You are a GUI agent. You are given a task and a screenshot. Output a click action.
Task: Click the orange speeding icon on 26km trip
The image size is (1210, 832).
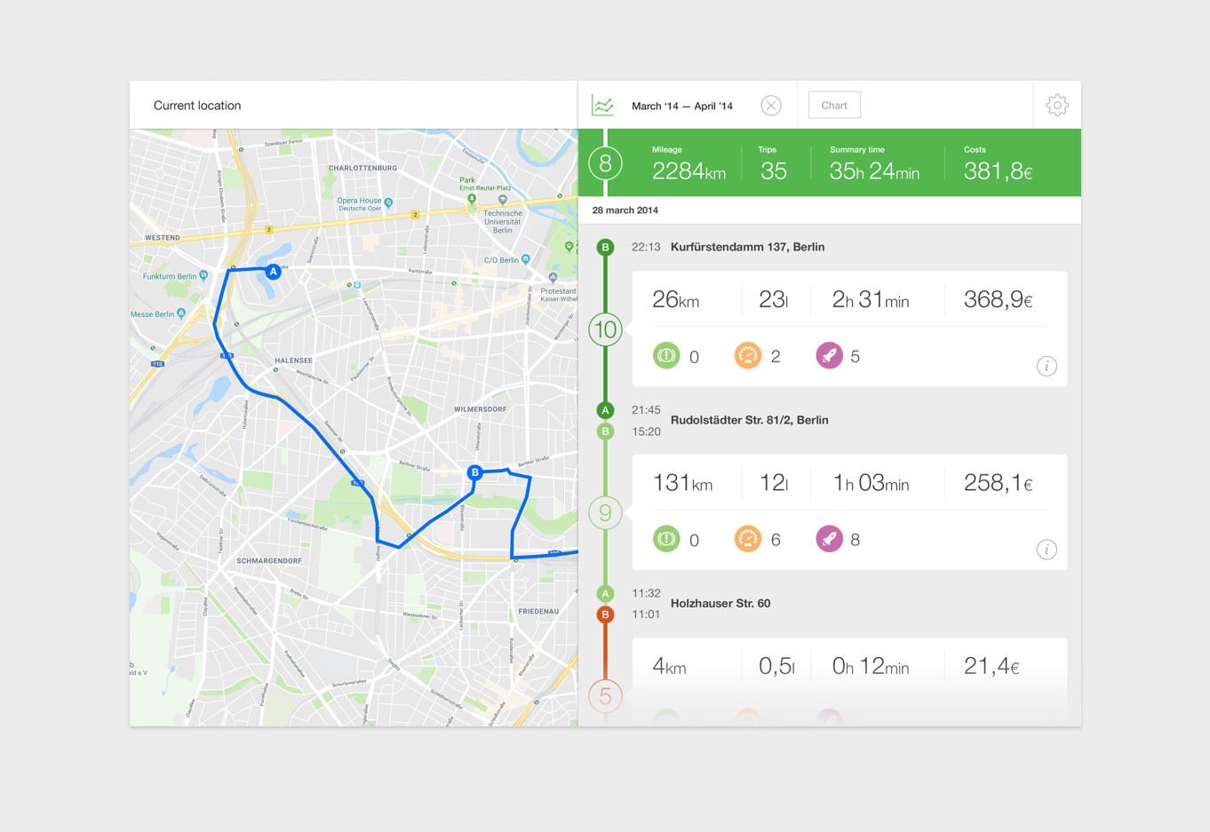748,356
